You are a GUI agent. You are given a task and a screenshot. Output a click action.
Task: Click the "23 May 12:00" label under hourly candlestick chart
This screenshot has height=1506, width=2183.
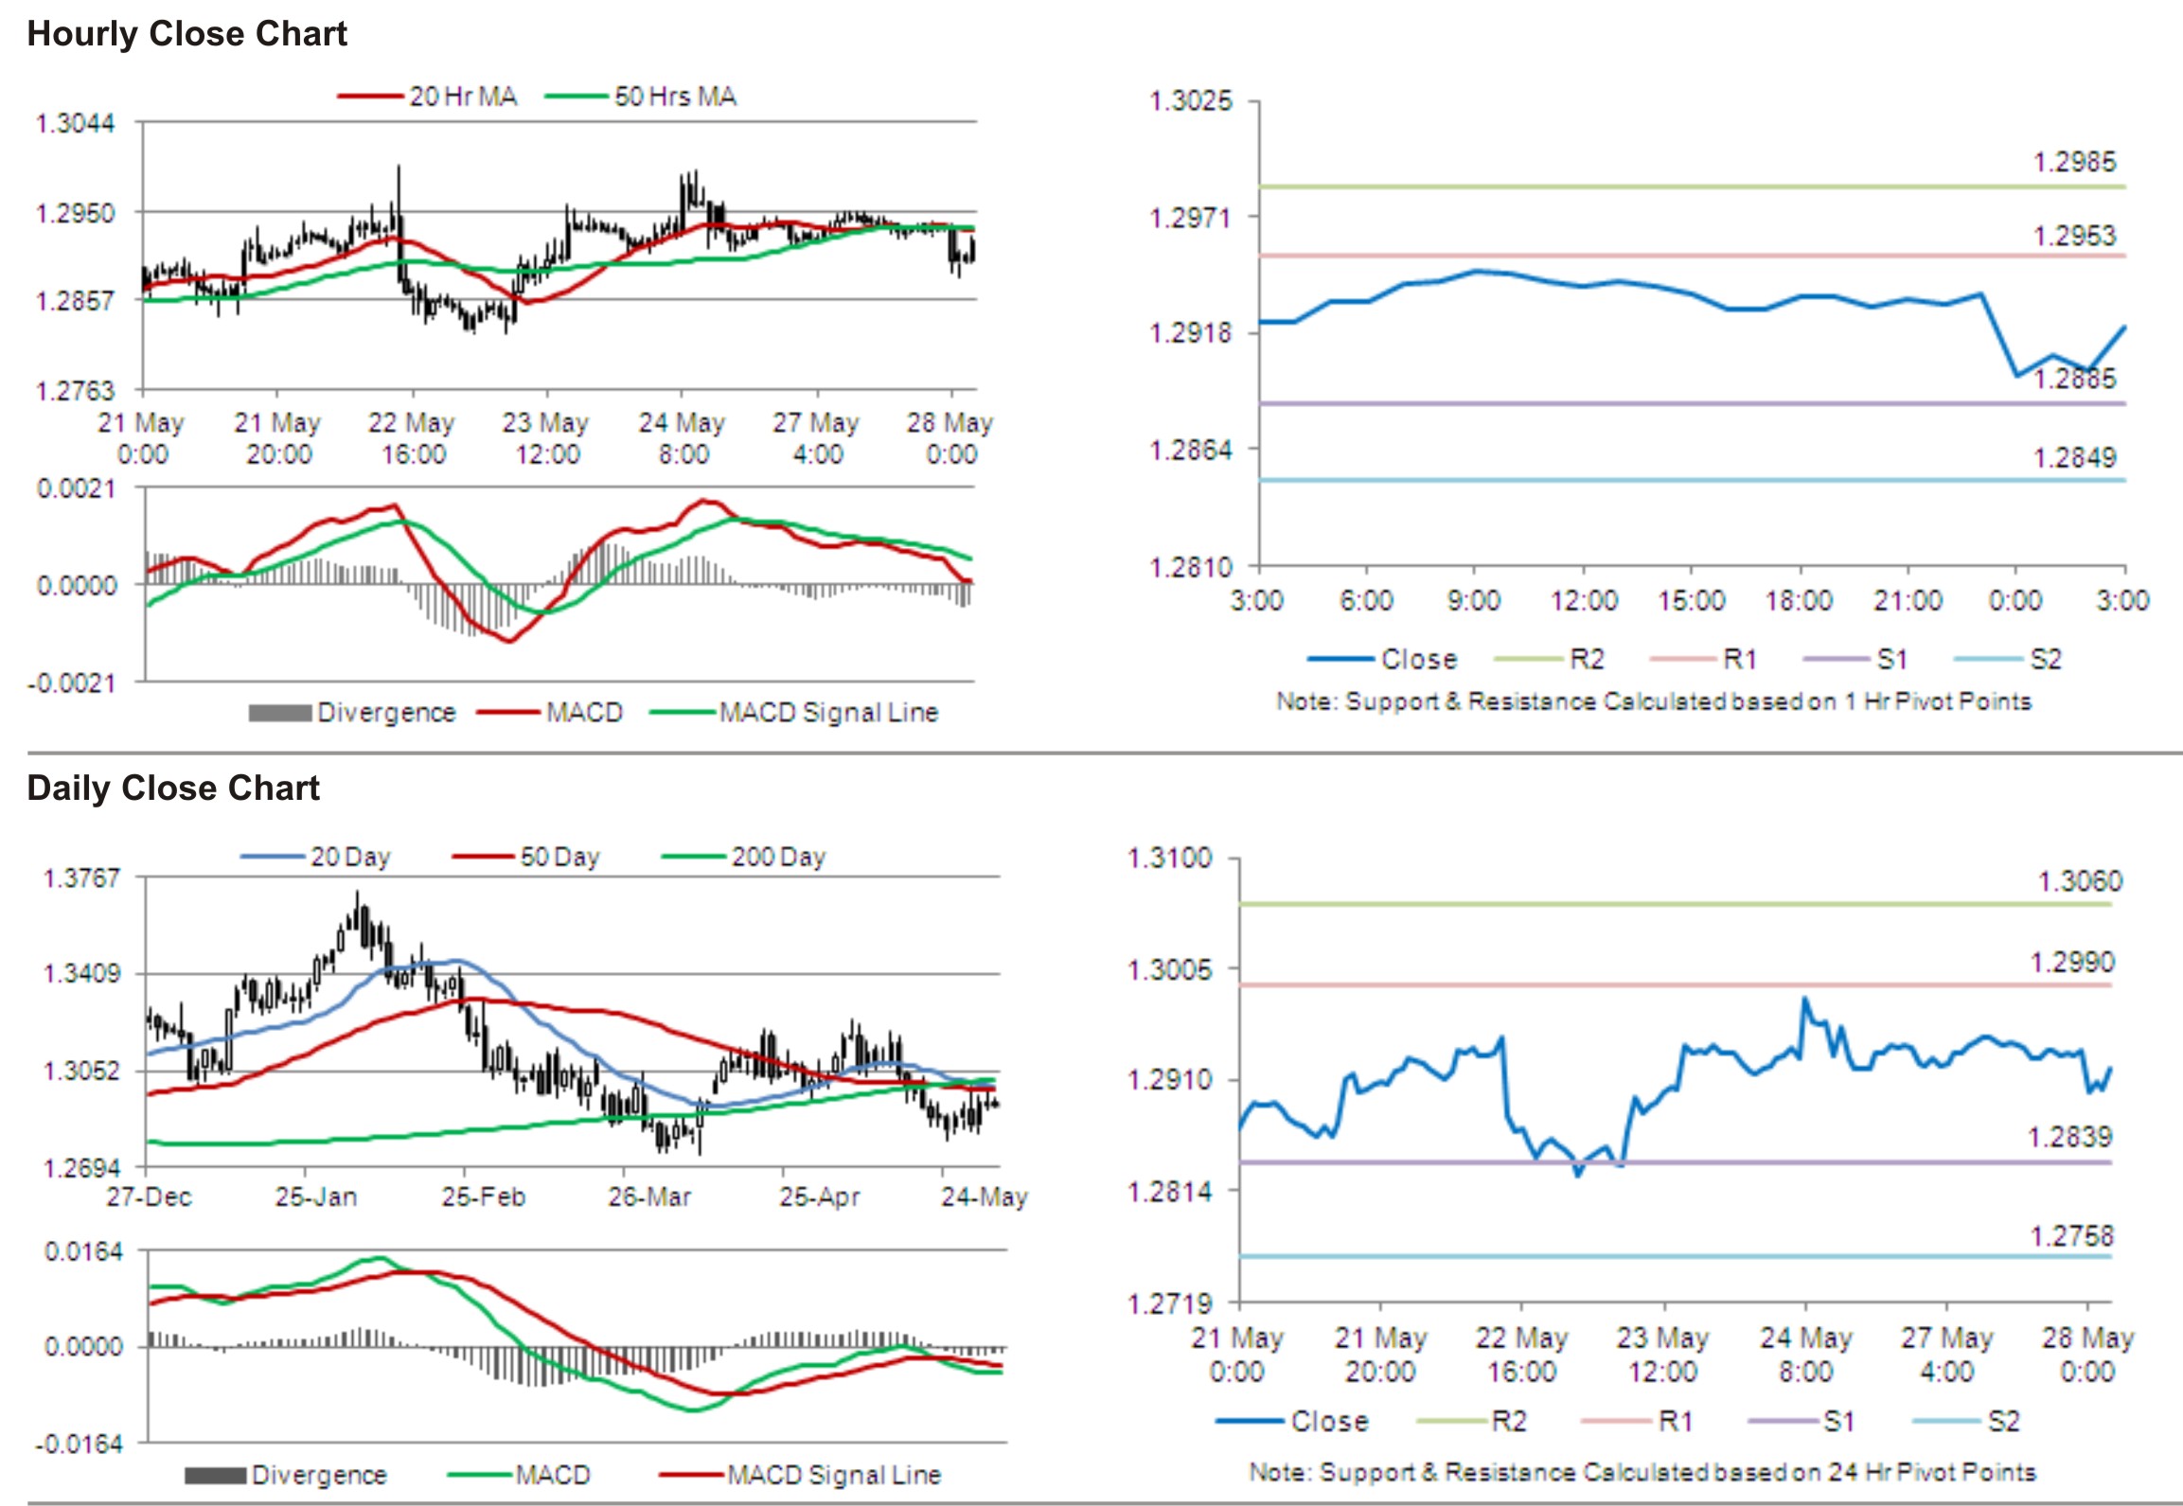[x=546, y=438]
